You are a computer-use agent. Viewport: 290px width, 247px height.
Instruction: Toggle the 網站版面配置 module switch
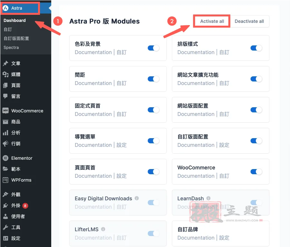click(x=256, y=110)
